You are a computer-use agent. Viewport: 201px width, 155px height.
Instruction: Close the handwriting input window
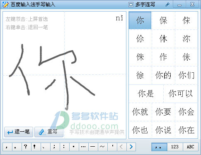(x=192, y=5)
